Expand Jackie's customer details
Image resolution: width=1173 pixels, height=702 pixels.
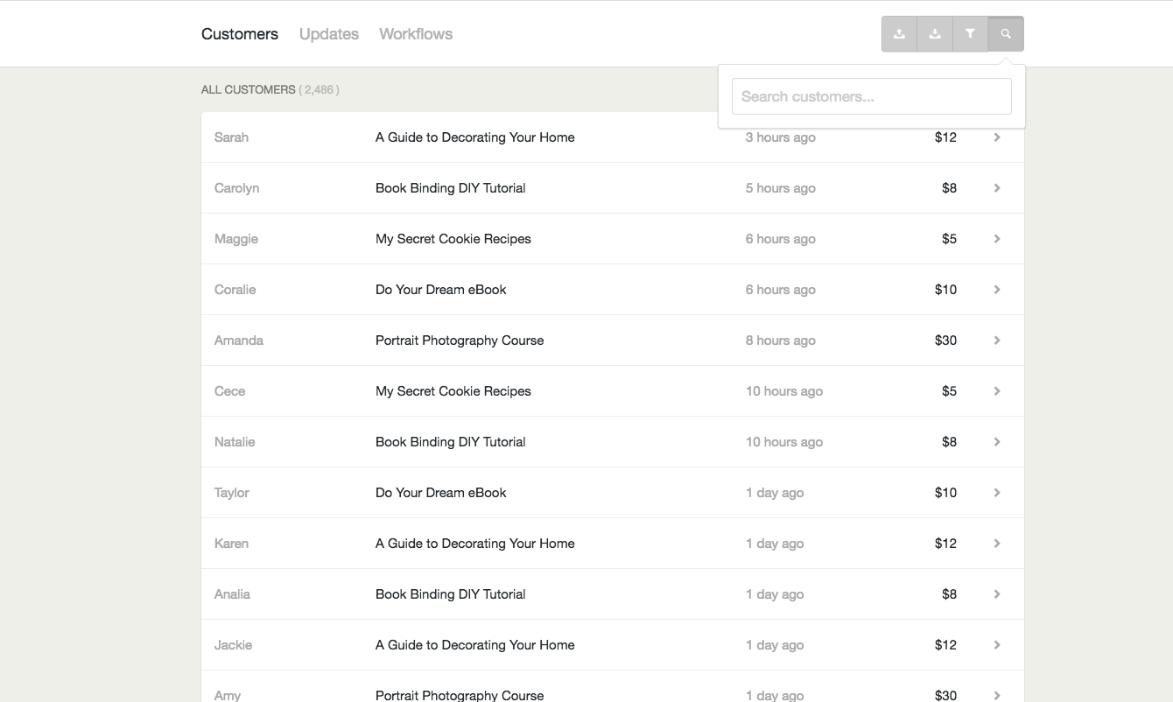[997, 644]
